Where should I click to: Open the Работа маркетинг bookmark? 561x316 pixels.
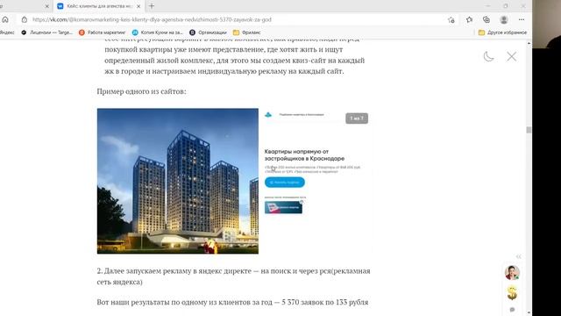102,32
